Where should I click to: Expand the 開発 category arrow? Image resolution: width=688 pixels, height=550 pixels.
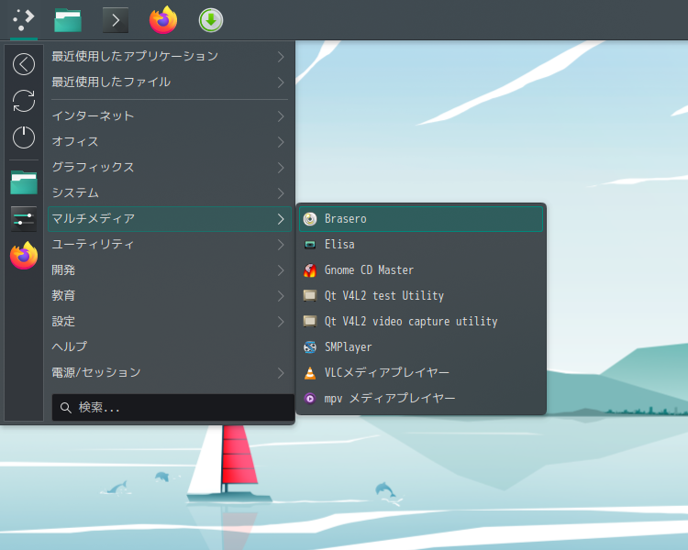point(281,270)
